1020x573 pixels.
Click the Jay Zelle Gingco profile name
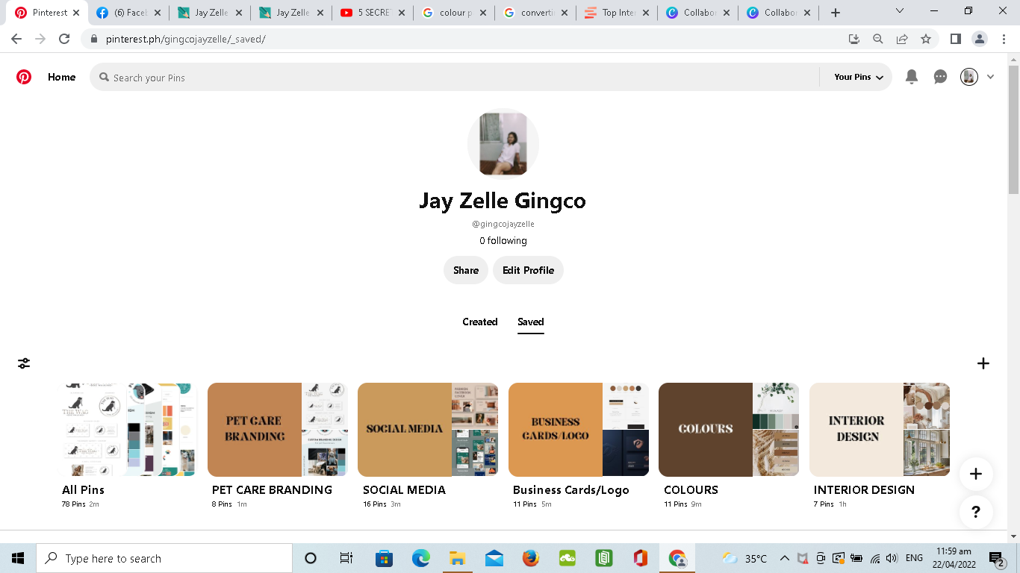click(x=503, y=201)
